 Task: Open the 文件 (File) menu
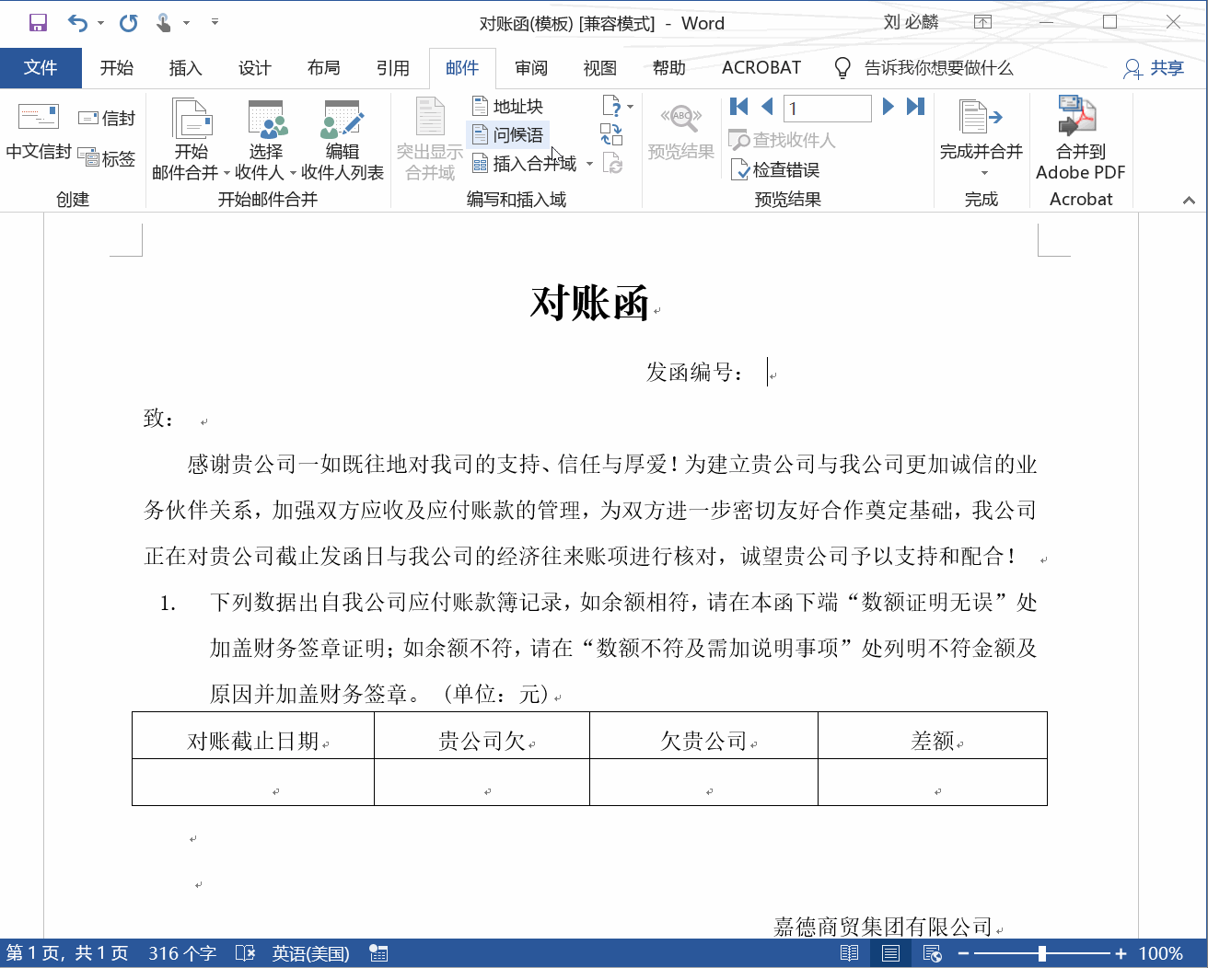[x=41, y=67]
